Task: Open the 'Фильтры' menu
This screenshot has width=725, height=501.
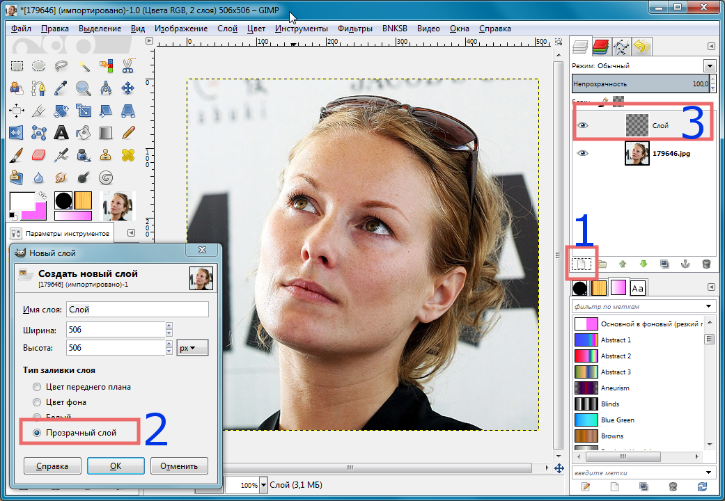Action: [354, 29]
